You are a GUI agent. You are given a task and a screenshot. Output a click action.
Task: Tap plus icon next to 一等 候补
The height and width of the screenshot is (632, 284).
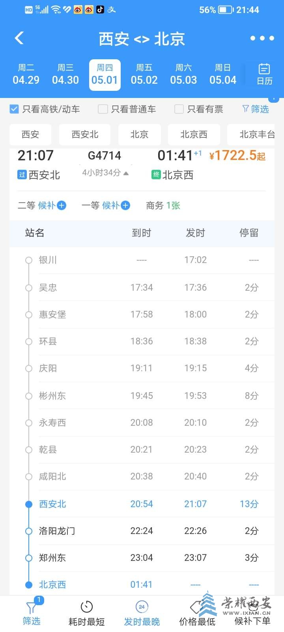[x=125, y=205]
